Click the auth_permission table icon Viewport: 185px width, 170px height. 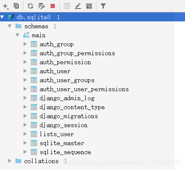34,62
